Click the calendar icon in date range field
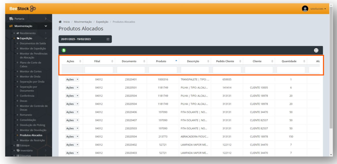Screen dimensions: 337x164 pyautogui.click(x=108, y=39)
